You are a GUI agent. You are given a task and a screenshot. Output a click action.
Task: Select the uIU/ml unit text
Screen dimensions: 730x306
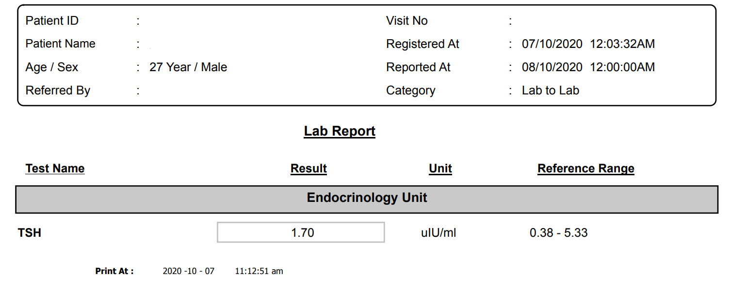pos(438,233)
